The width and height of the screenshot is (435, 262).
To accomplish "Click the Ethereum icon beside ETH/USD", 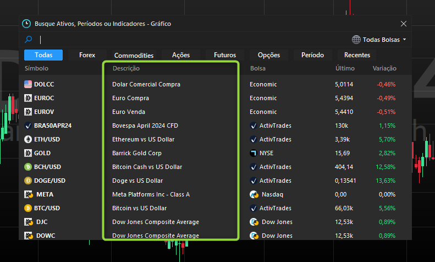I will pyautogui.click(x=29, y=139).
